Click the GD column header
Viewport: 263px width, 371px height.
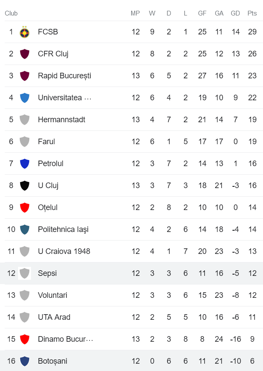[235, 13]
